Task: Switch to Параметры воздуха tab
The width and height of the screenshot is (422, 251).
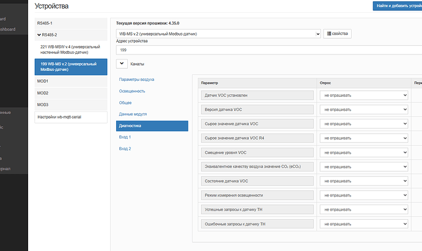Action: tap(136, 80)
